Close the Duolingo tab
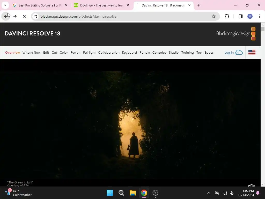The height and width of the screenshot is (199, 265). coord(128,5)
